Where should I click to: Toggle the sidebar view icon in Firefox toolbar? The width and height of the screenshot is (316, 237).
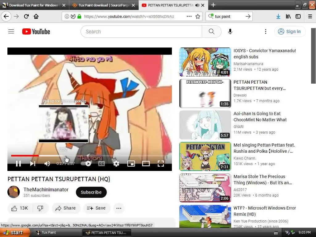click(298, 17)
